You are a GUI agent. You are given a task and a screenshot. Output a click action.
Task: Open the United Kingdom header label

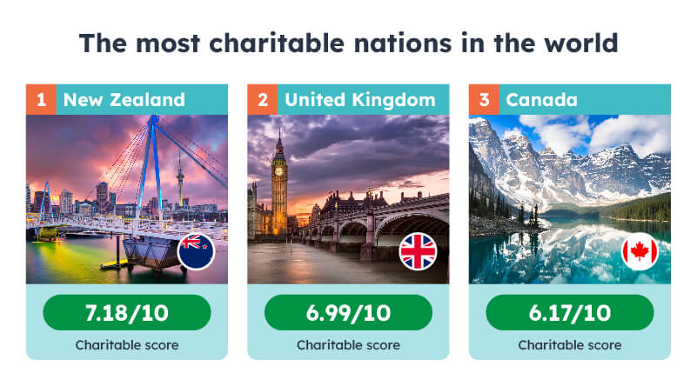[360, 100]
